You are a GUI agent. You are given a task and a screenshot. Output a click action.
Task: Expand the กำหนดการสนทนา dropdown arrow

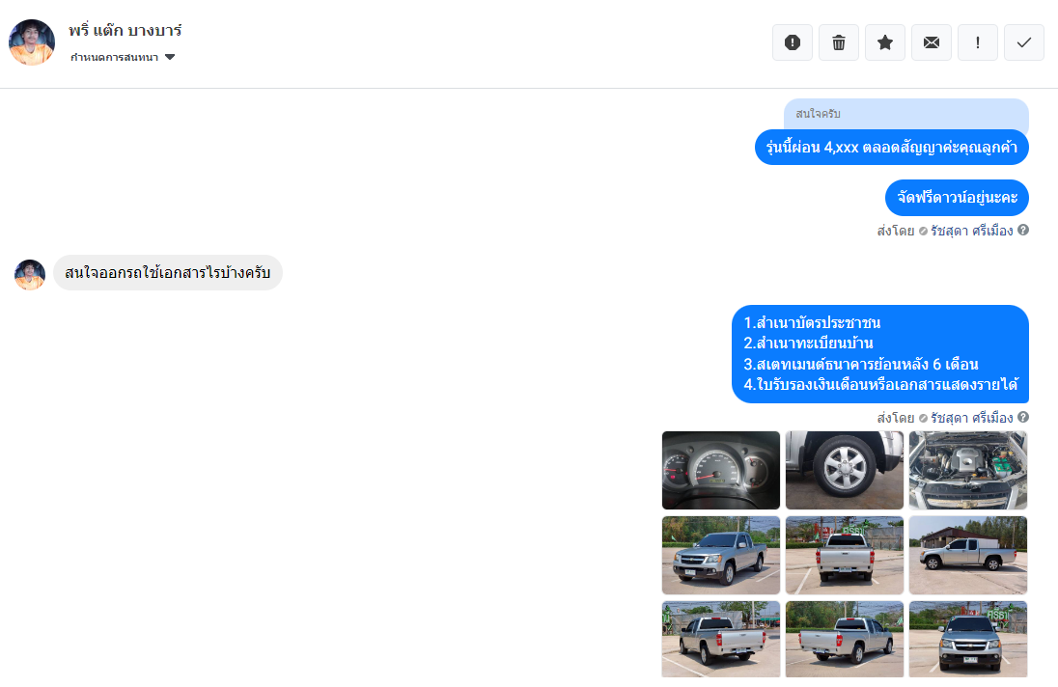[x=170, y=57]
